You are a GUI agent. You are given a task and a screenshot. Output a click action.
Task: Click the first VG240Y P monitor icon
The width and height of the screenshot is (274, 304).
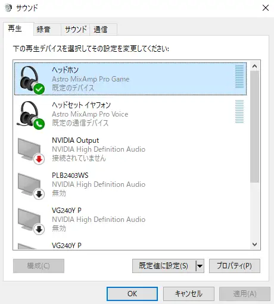tap(31, 221)
